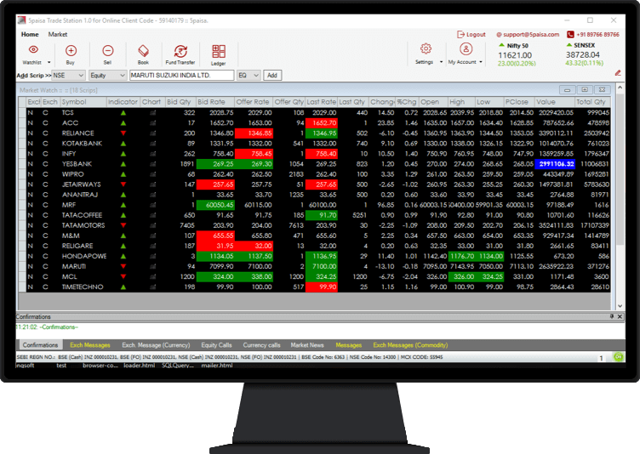Image resolution: width=640 pixels, height=454 pixels.
Task: Switch to Exch. Message (Currency) tab
Action: (156, 345)
